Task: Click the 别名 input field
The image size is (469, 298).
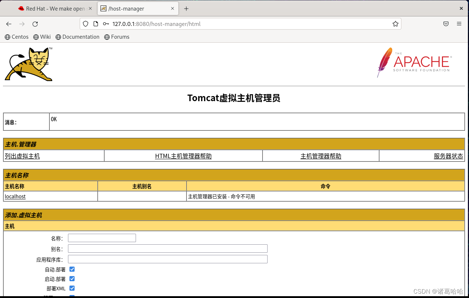Action: [x=168, y=249]
